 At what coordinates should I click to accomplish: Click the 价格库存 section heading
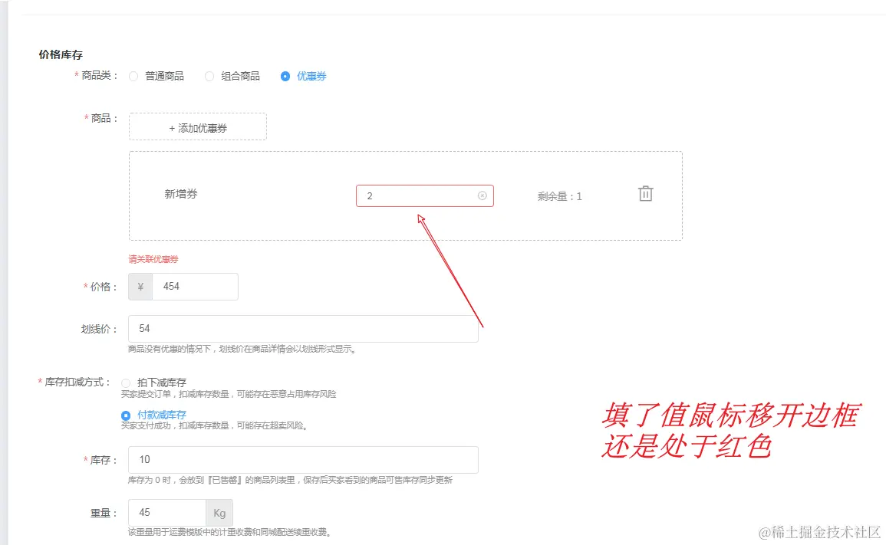tap(61, 54)
